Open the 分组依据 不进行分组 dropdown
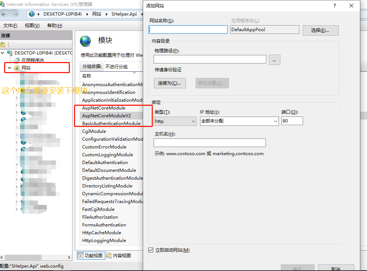Screen dimensions: 367x271 coord(123,66)
